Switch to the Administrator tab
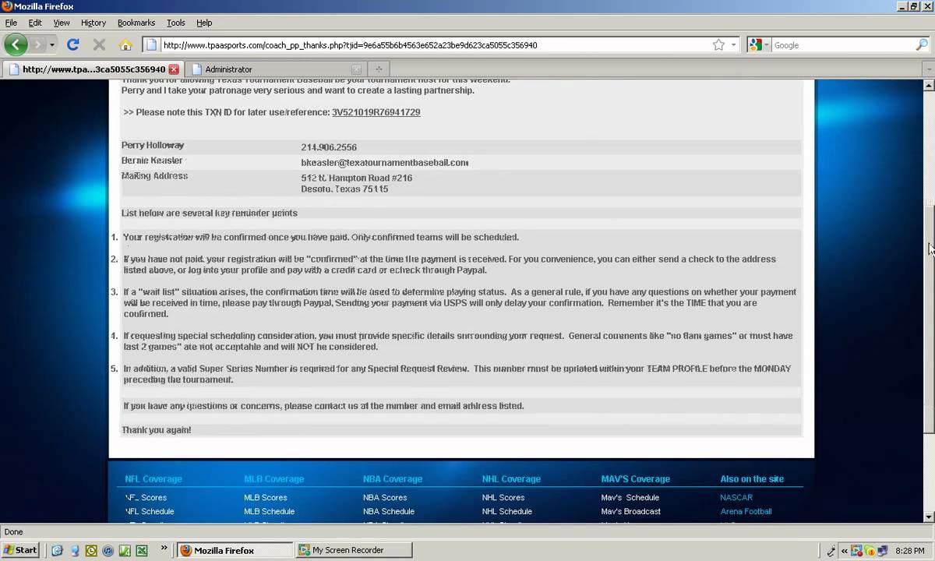Image resolution: width=935 pixels, height=561 pixels. click(277, 69)
